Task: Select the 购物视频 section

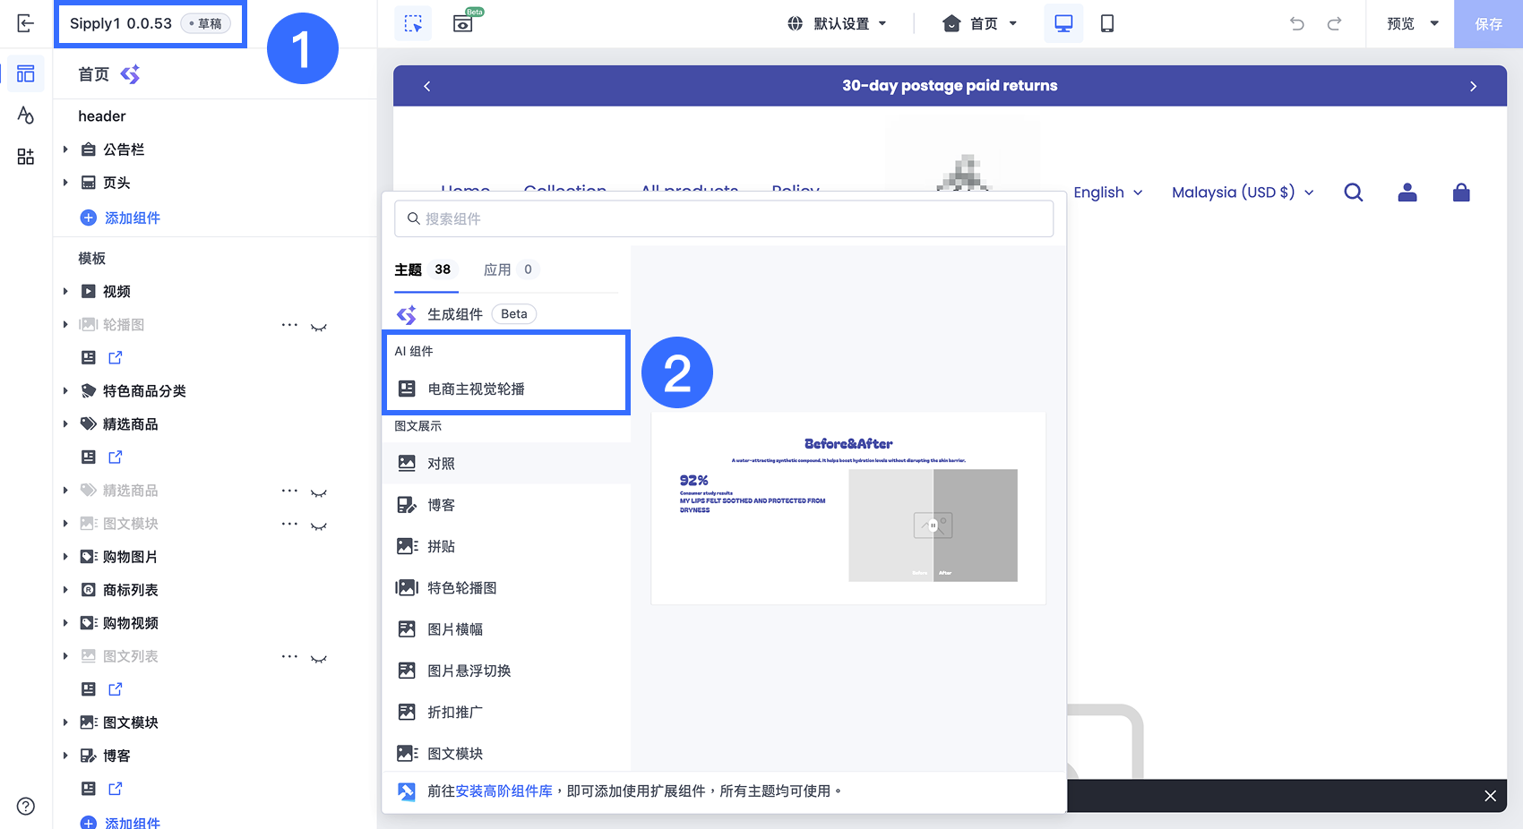Action: coord(130,623)
